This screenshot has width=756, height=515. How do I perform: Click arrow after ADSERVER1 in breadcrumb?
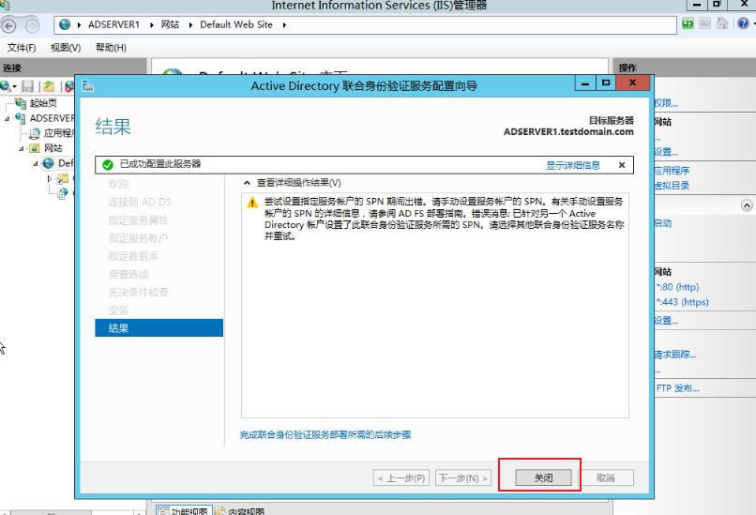point(151,25)
